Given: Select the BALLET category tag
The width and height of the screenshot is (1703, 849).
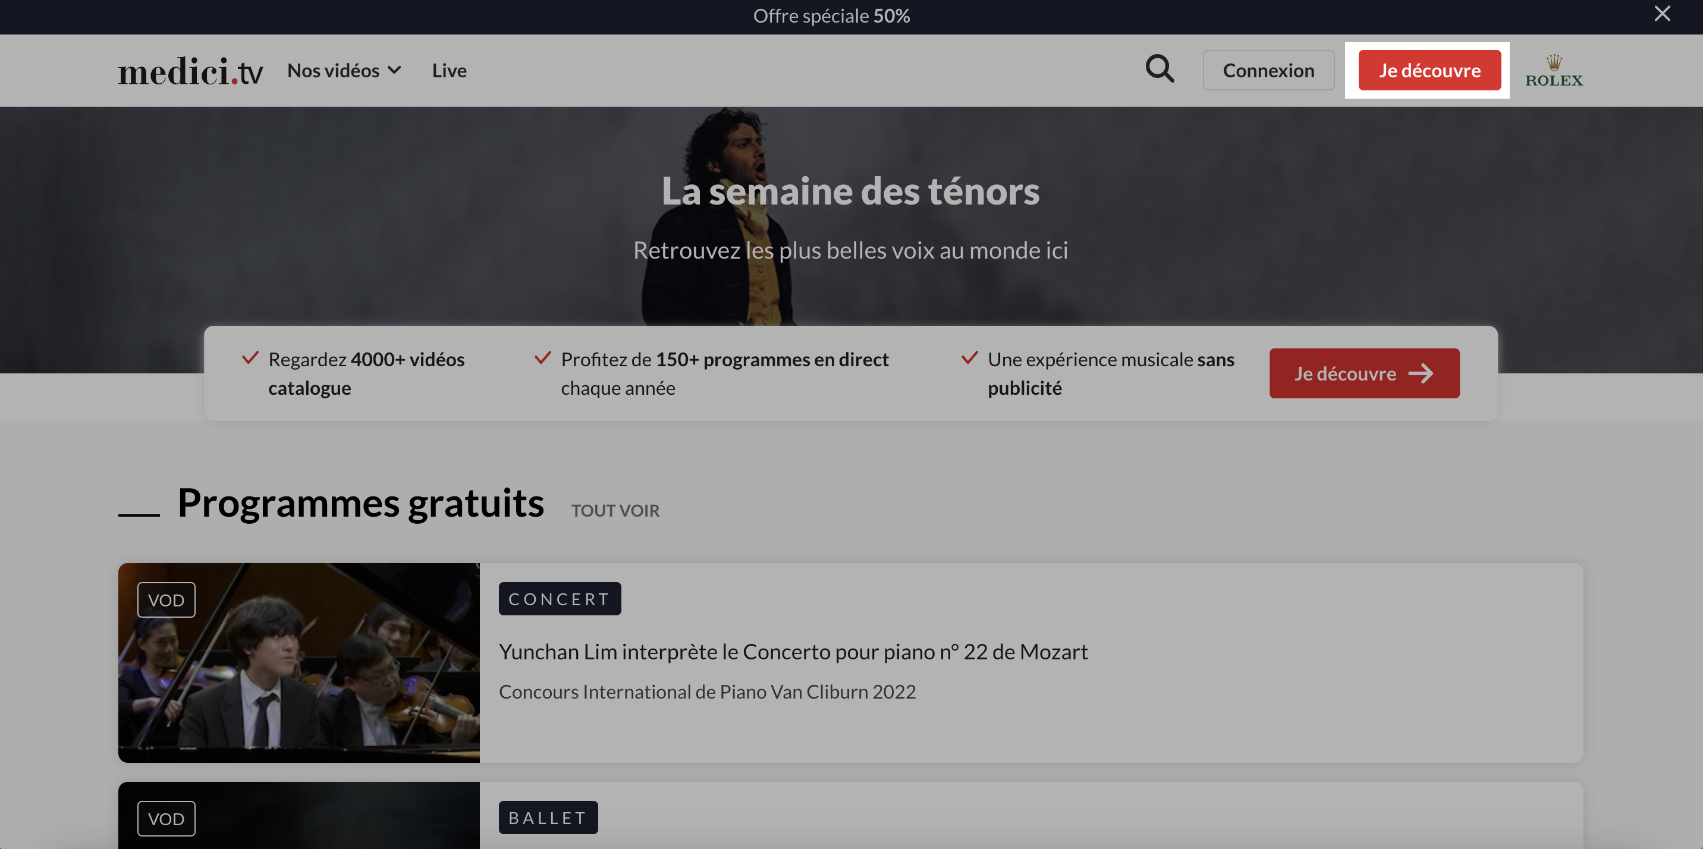Looking at the screenshot, I should 548,818.
